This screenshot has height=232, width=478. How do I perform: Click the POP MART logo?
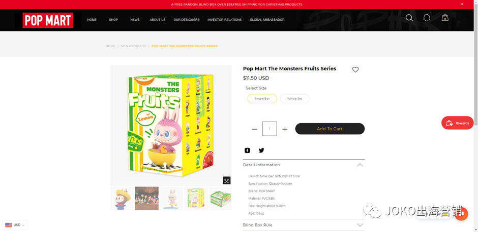48,20
